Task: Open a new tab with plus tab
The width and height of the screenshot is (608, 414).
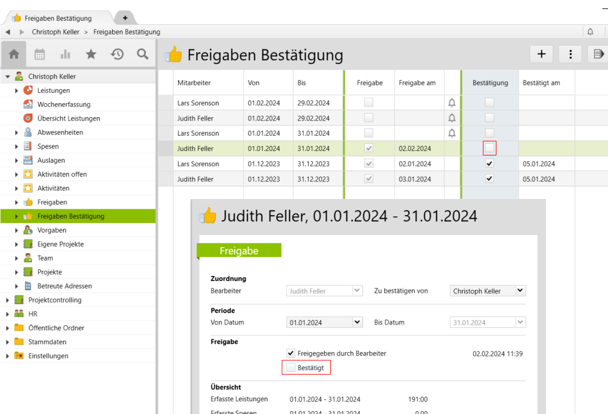Action: pos(125,18)
